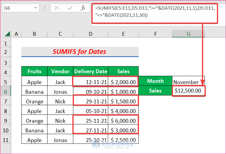Select column B header

pyautogui.click(x=34, y=34)
